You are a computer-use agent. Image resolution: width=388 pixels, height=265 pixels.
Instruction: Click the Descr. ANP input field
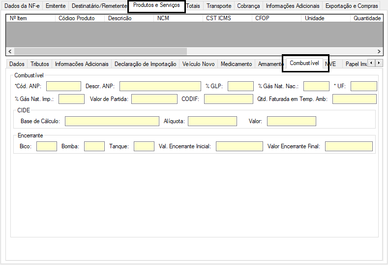pyautogui.click(x=160, y=86)
